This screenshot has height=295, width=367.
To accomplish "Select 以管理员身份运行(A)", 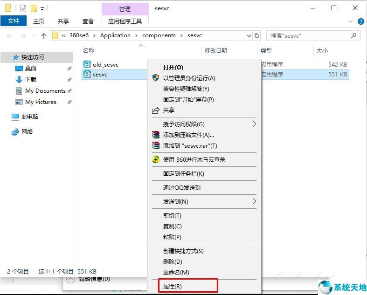I will (204, 78).
